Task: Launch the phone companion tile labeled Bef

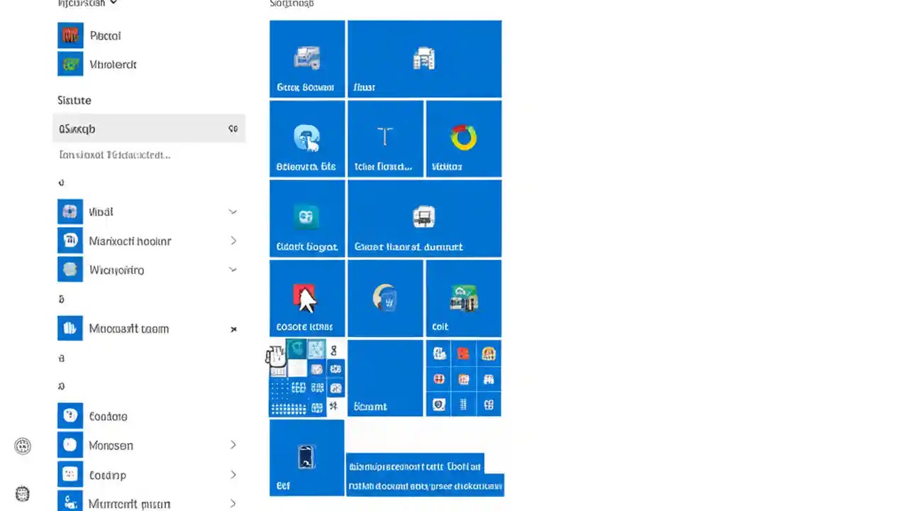Action: (x=307, y=458)
